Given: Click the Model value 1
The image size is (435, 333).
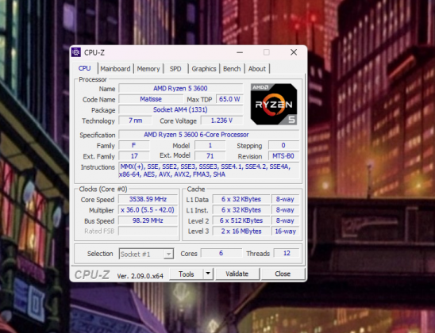Looking at the screenshot, I should 210,145.
